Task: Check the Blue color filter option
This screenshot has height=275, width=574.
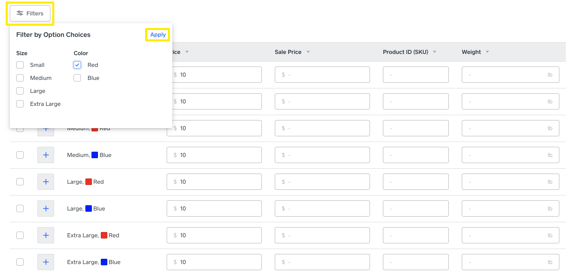Action: pyautogui.click(x=77, y=77)
